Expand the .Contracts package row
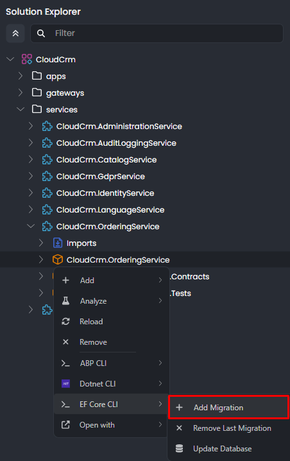Viewport: 290px width, 461px height. coord(41,276)
